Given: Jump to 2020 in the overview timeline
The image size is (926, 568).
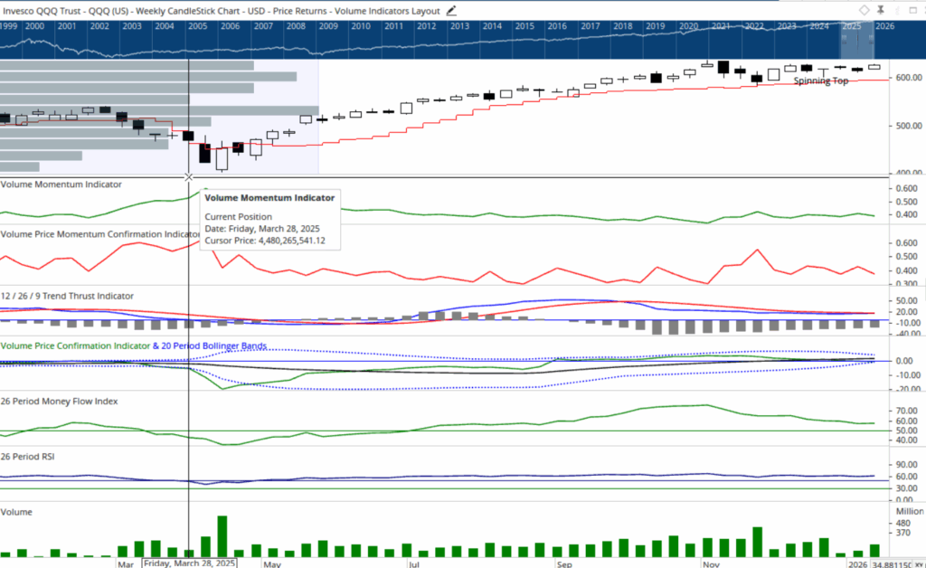Looking at the screenshot, I should point(687,26).
